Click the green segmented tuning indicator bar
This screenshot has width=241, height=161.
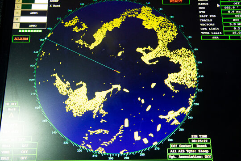tap(30, 31)
